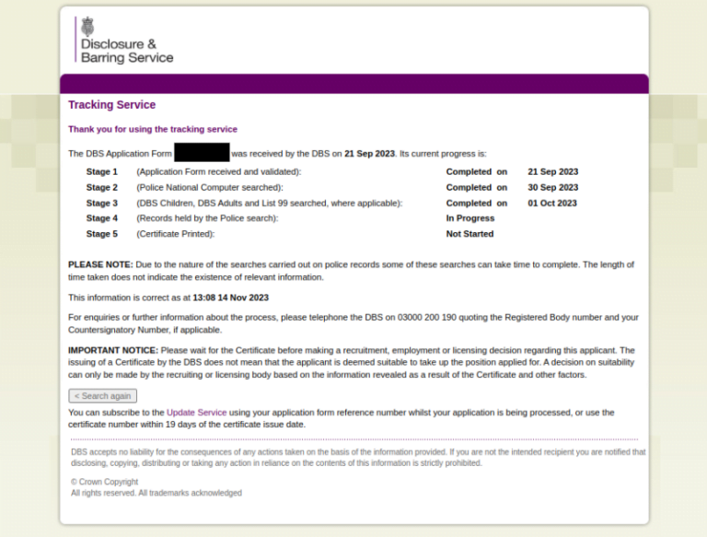The width and height of the screenshot is (707, 537).
Task: Click the 'IMPORTANT NOTICE:' label
Action: click(x=113, y=350)
